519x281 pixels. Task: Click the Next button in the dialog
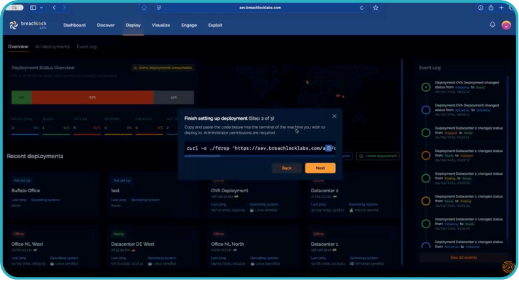coord(320,168)
